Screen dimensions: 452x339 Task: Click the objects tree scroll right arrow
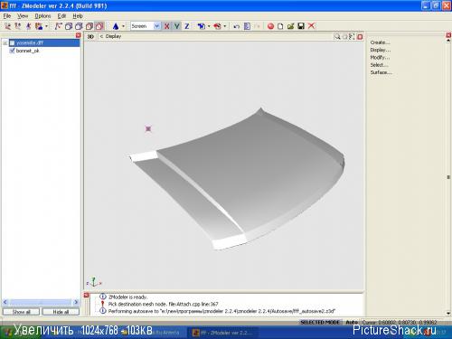click(x=76, y=302)
